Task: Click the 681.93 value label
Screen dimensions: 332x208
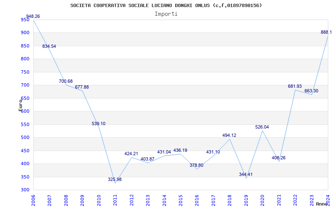Action: pyautogui.click(x=295, y=86)
